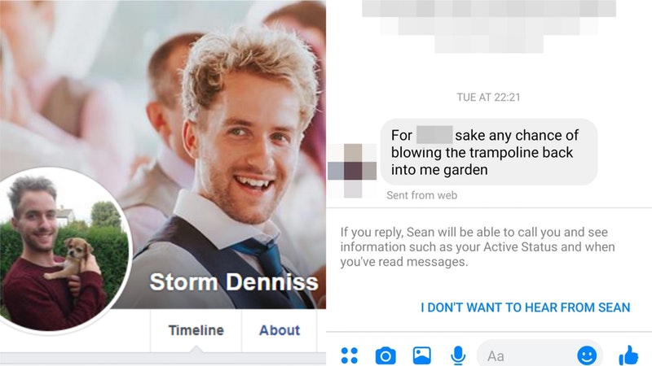The height and width of the screenshot is (366, 652).
Task: Tap the 'TUE AT 22:21' timestamp
Action: coord(488,98)
